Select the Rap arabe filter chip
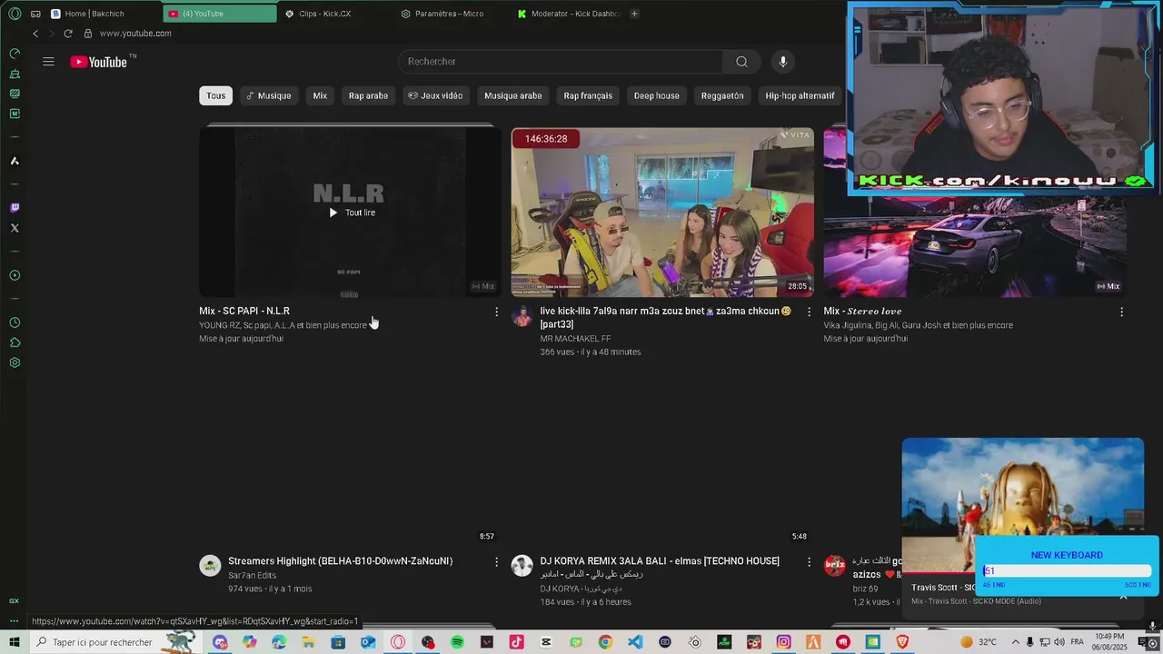The width and height of the screenshot is (1163, 654). coord(368,95)
